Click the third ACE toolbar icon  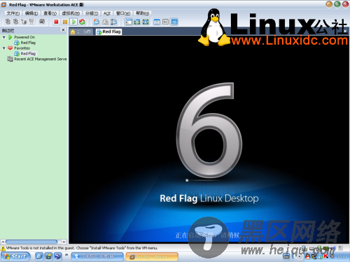24,22
